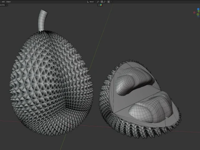Click the colorful asset shelf icon
The width and height of the screenshot is (200, 150).
pos(101,5)
